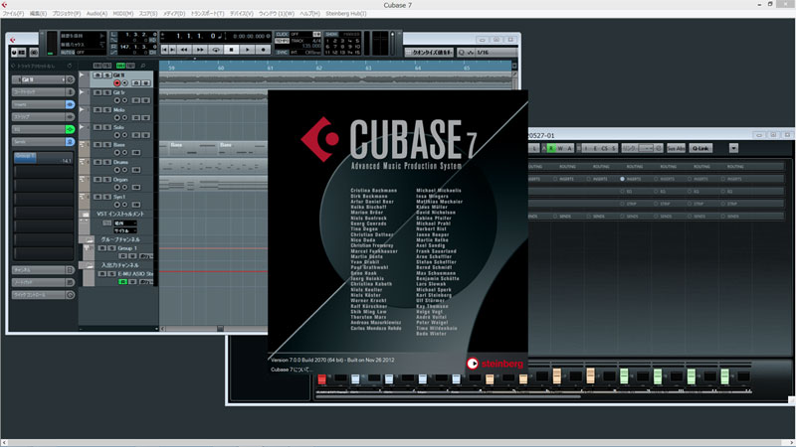Mute the Git b track

point(98,92)
